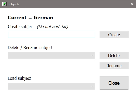Click the Subjects app icon in title bar
The height and width of the screenshot is (97, 136).
coord(4,4)
